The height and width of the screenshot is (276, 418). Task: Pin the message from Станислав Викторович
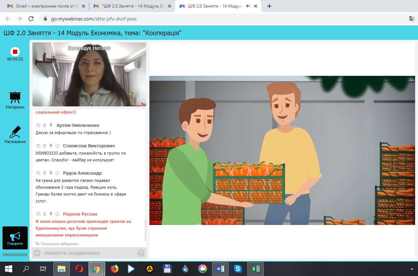[x=51, y=146]
